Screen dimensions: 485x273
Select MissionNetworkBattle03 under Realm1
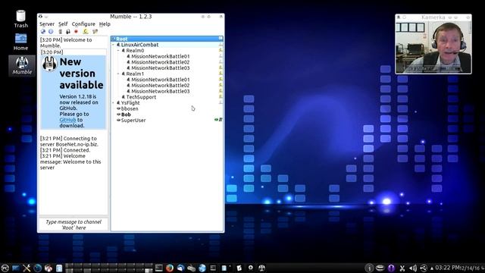point(160,91)
